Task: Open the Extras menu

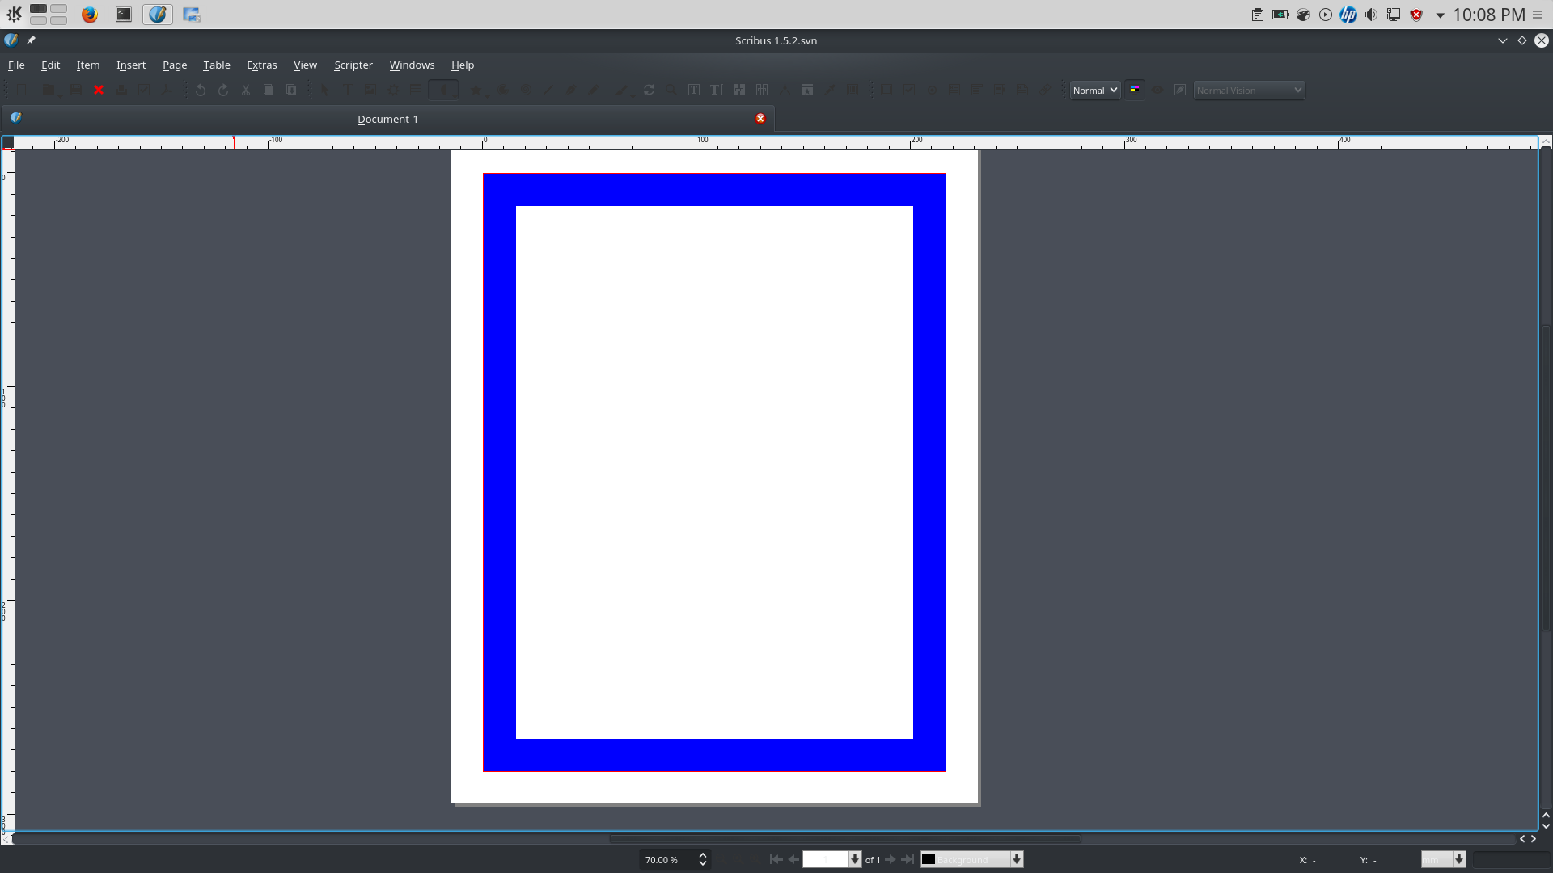Action: (261, 65)
